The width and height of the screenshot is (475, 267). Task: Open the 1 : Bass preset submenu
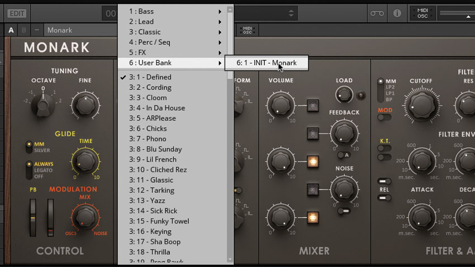[173, 12]
